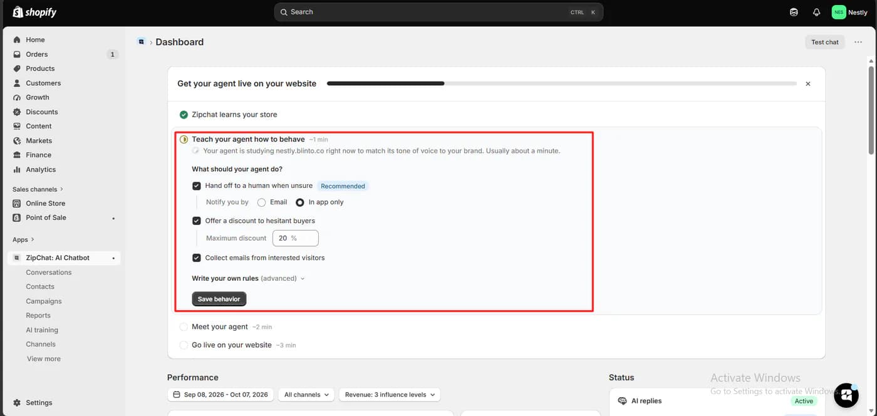Click the Orders inbox icon
The height and width of the screenshot is (416, 877).
click(x=17, y=54)
